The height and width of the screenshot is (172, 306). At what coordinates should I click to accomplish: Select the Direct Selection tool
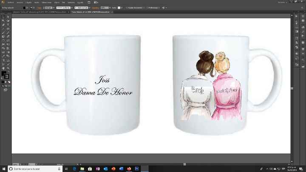point(8,17)
